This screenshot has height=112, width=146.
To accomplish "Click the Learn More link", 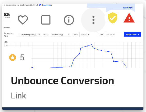I will coord(128,8).
